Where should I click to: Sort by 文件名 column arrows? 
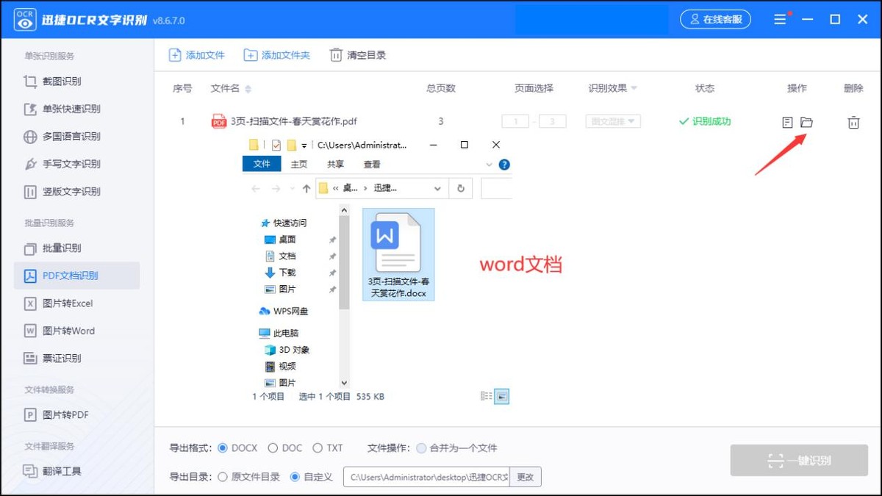[248, 89]
